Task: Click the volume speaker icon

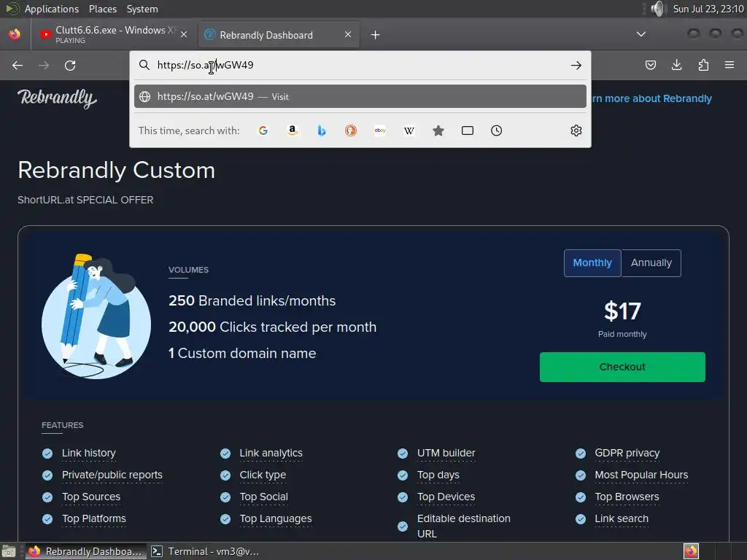Action: (x=657, y=9)
